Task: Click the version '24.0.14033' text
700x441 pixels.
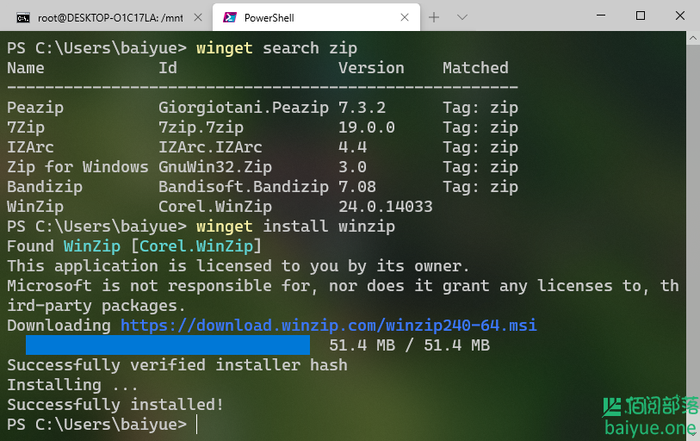Action: 385,207
